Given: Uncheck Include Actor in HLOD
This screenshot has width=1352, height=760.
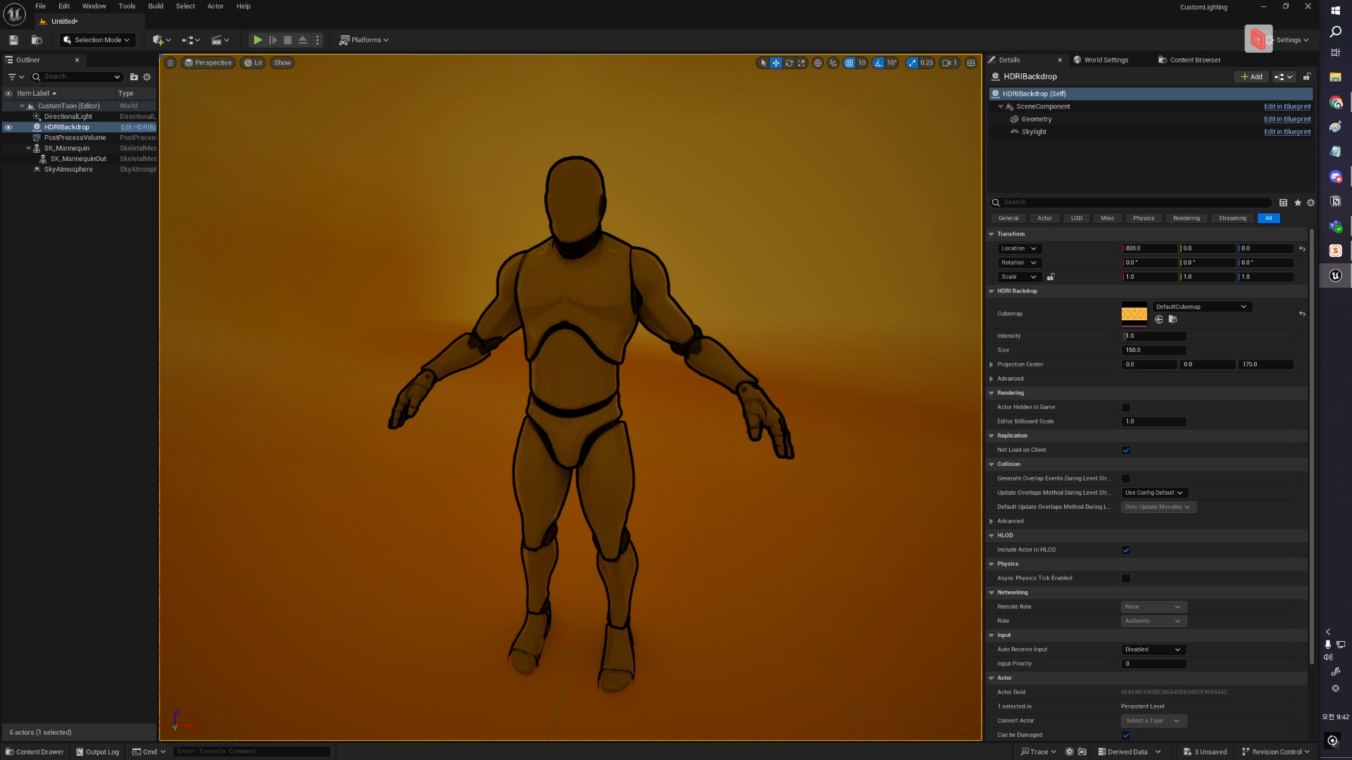Looking at the screenshot, I should click(x=1126, y=550).
